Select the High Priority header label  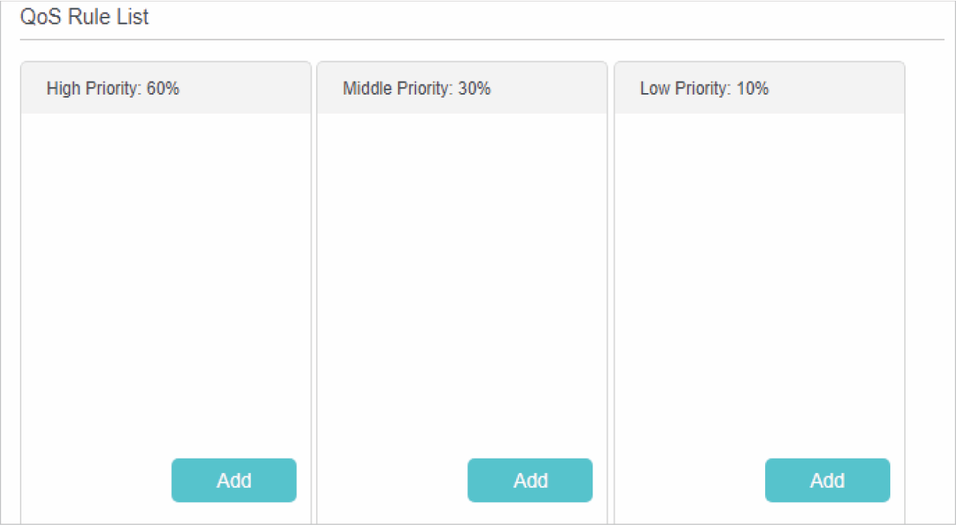[x=112, y=89]
